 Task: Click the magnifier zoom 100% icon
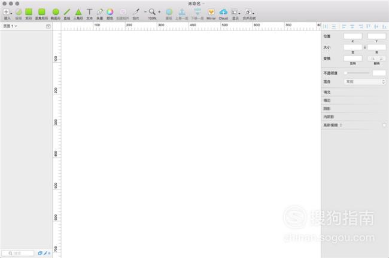click(x=152, y=11)
